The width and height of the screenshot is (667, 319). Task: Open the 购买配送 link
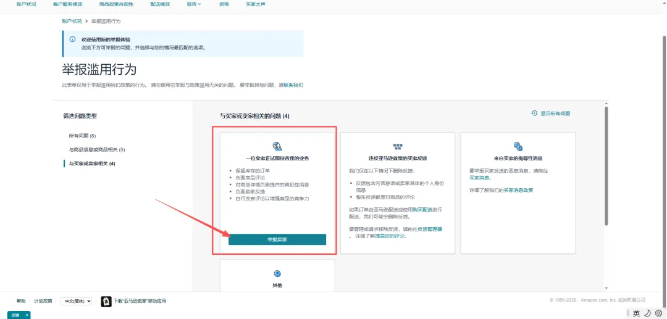(422, 210)
